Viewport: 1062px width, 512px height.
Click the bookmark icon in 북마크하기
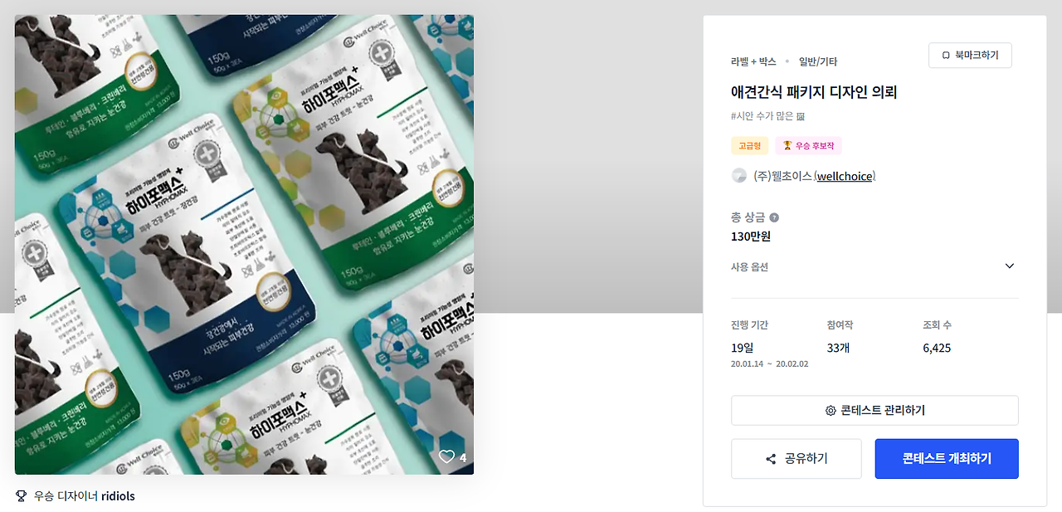[946, 56]
